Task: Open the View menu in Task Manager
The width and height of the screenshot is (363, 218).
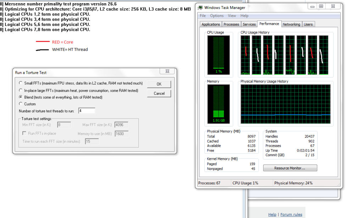Action: tap(232, 16)
